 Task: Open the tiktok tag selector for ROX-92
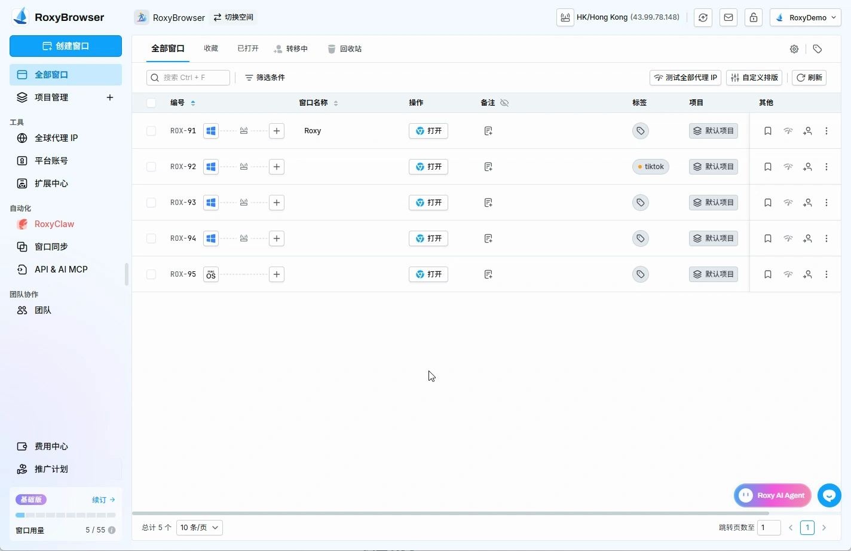651,167
